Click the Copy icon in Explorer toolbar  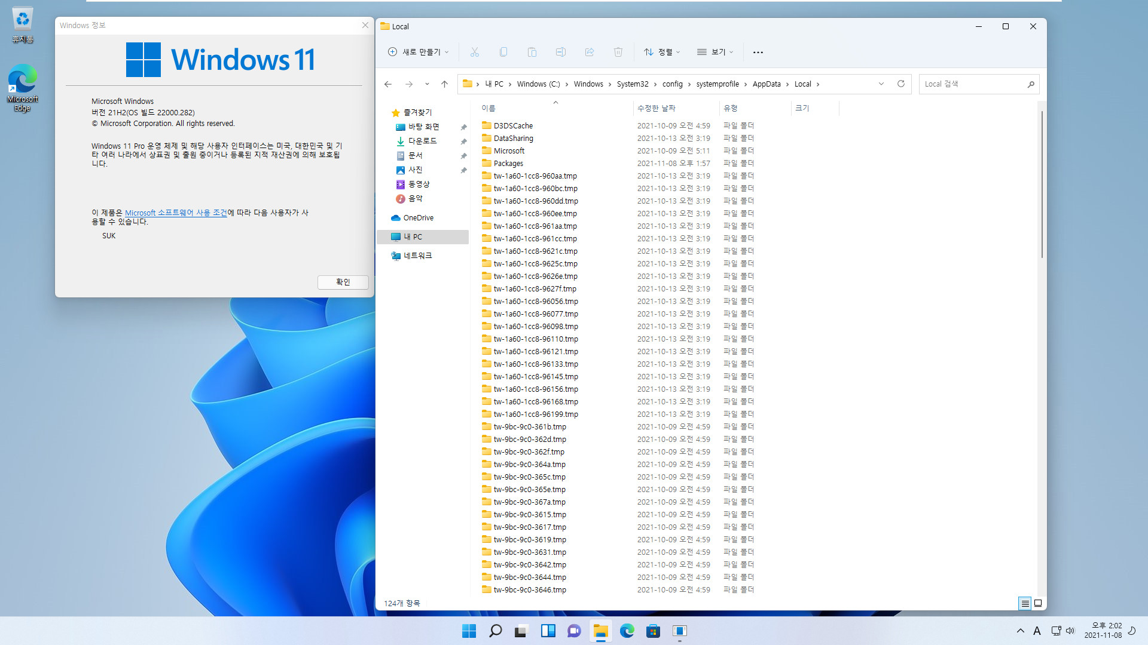pos(503,52)
